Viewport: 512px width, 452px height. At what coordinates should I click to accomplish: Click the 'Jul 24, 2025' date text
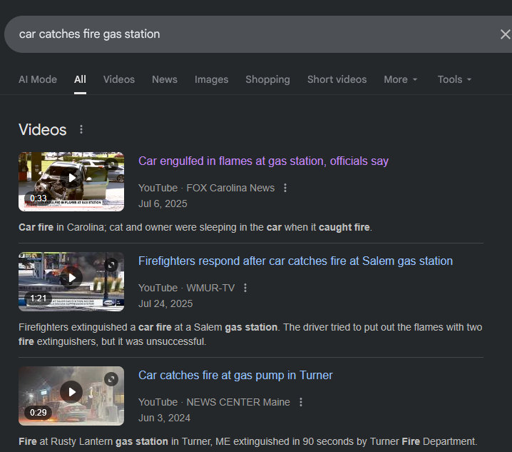165,303
